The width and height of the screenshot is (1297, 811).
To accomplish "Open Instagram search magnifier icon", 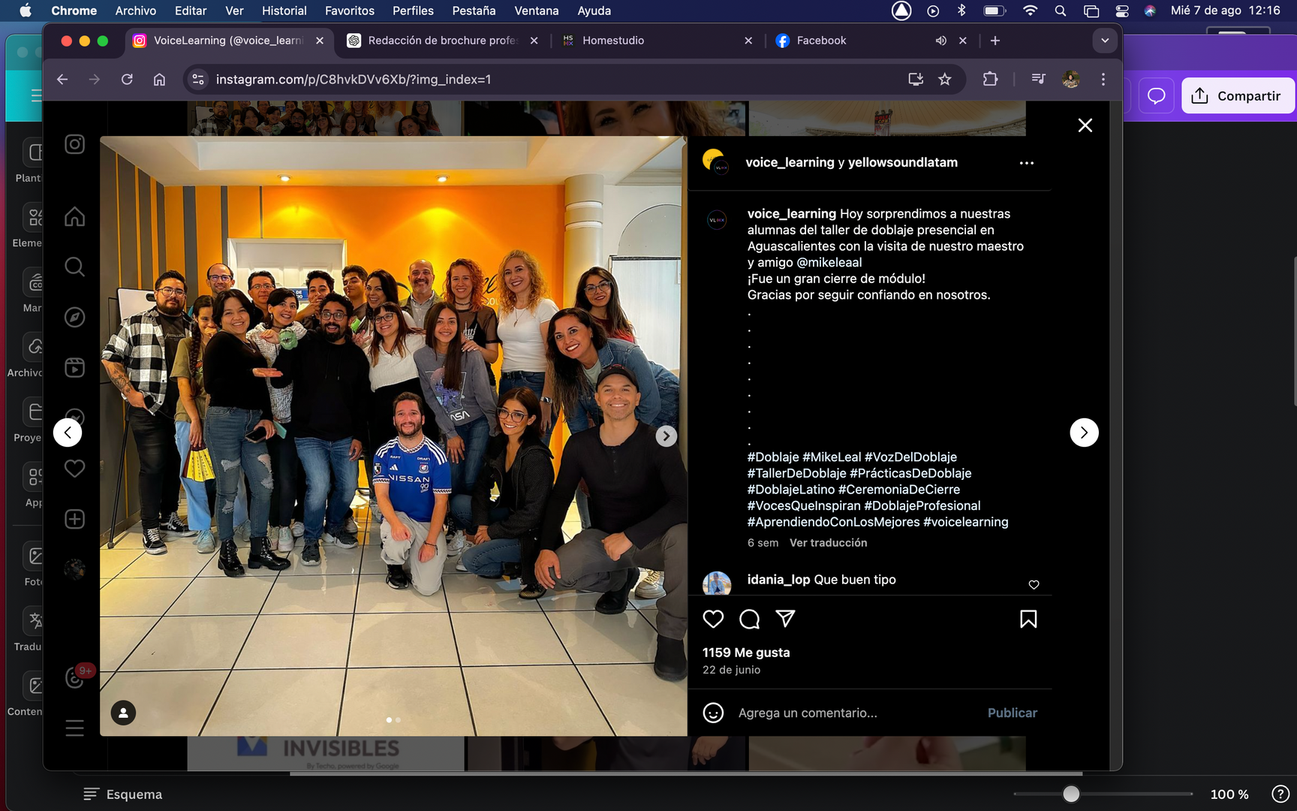I will pyautogui.click(x=74, y=267).
